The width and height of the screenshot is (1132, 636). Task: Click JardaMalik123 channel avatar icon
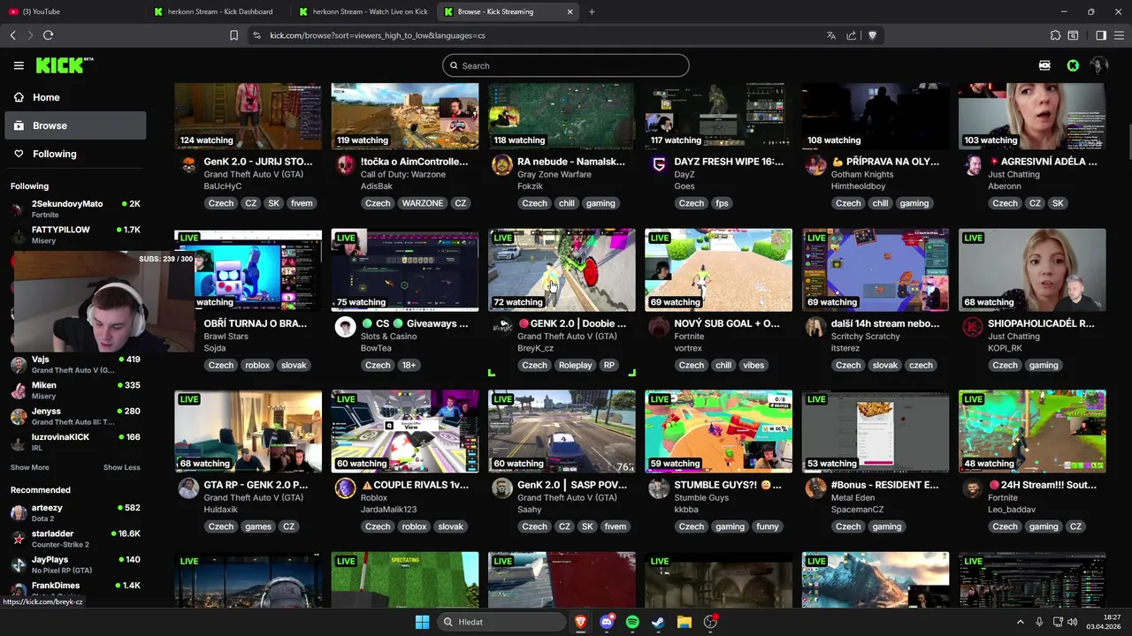pyautogui.click(x=345, y=488)
